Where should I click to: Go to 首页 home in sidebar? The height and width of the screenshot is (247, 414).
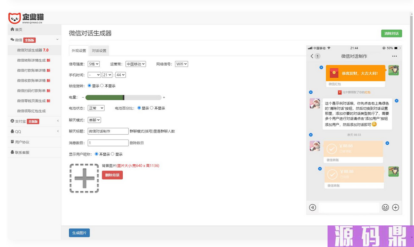(x=34, y=29)
